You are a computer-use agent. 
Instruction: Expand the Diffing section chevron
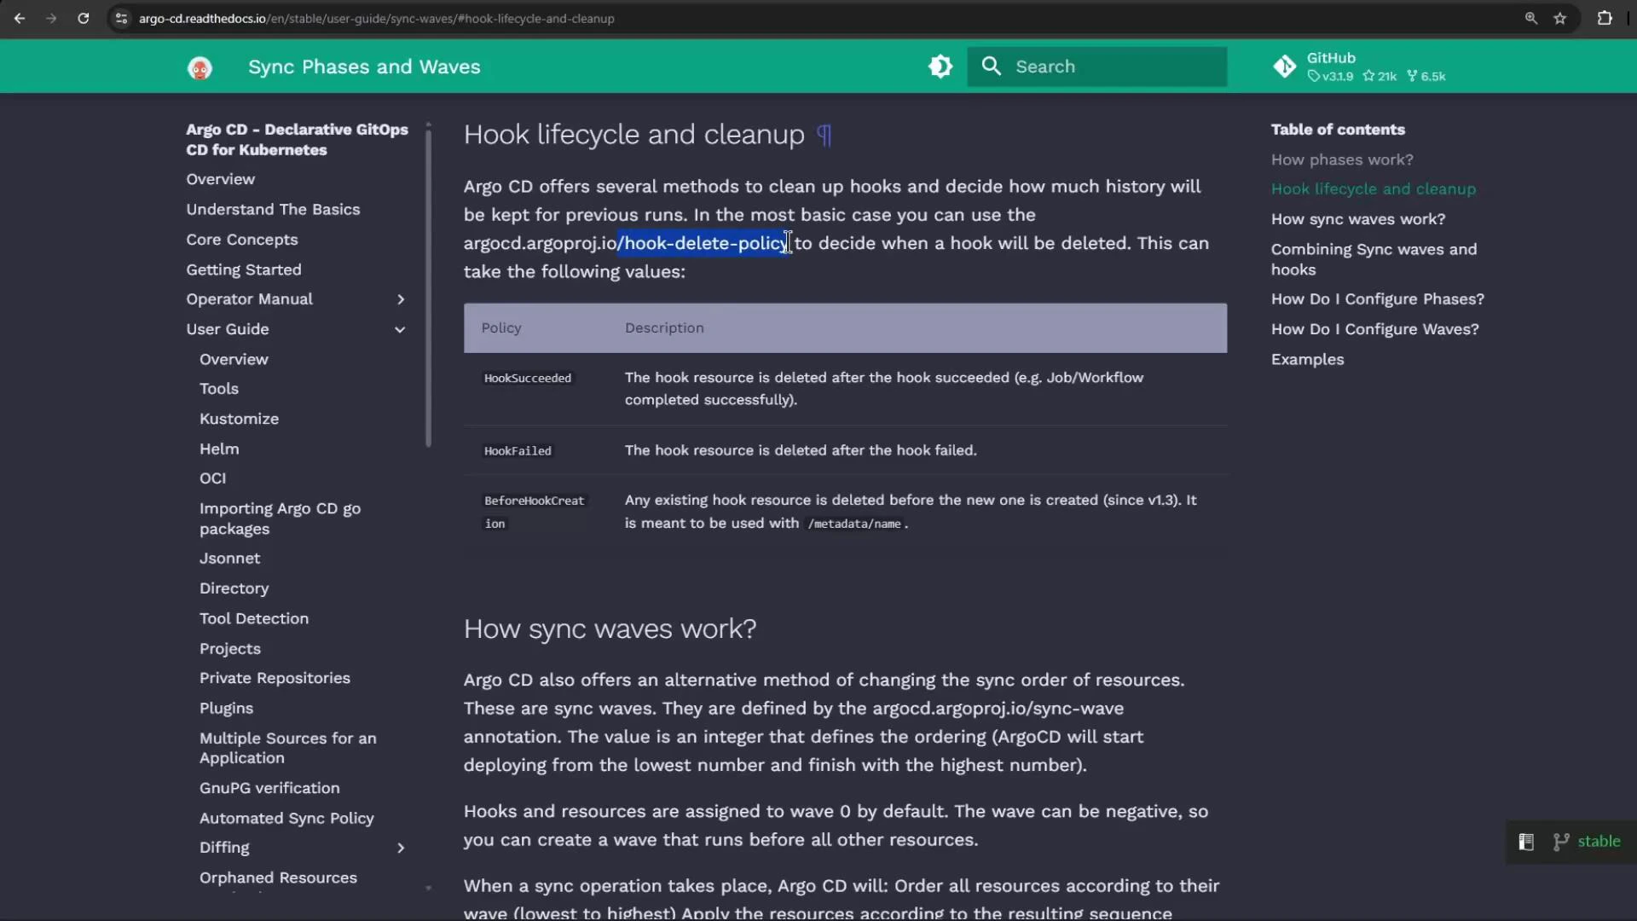tap(401, 848)
